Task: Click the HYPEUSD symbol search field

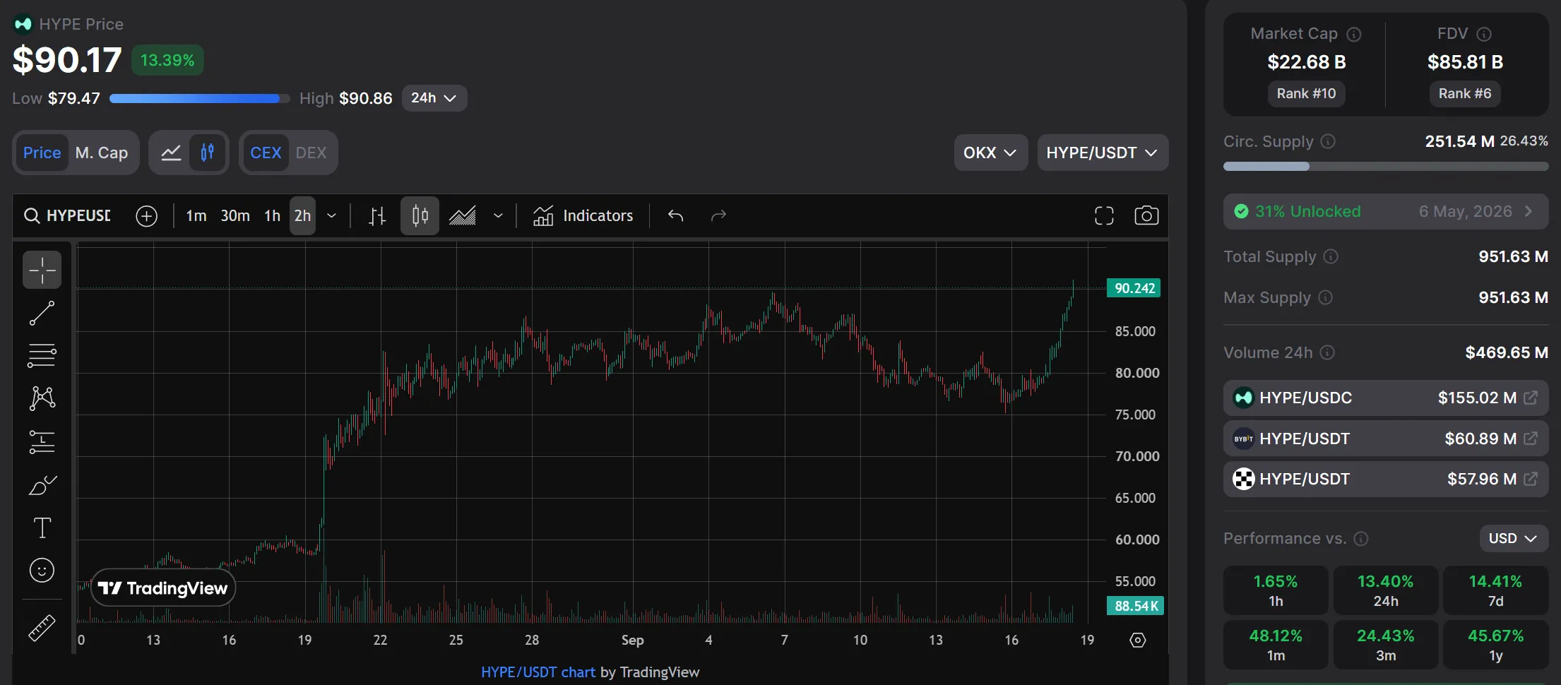Action: [x=69, y=216]
